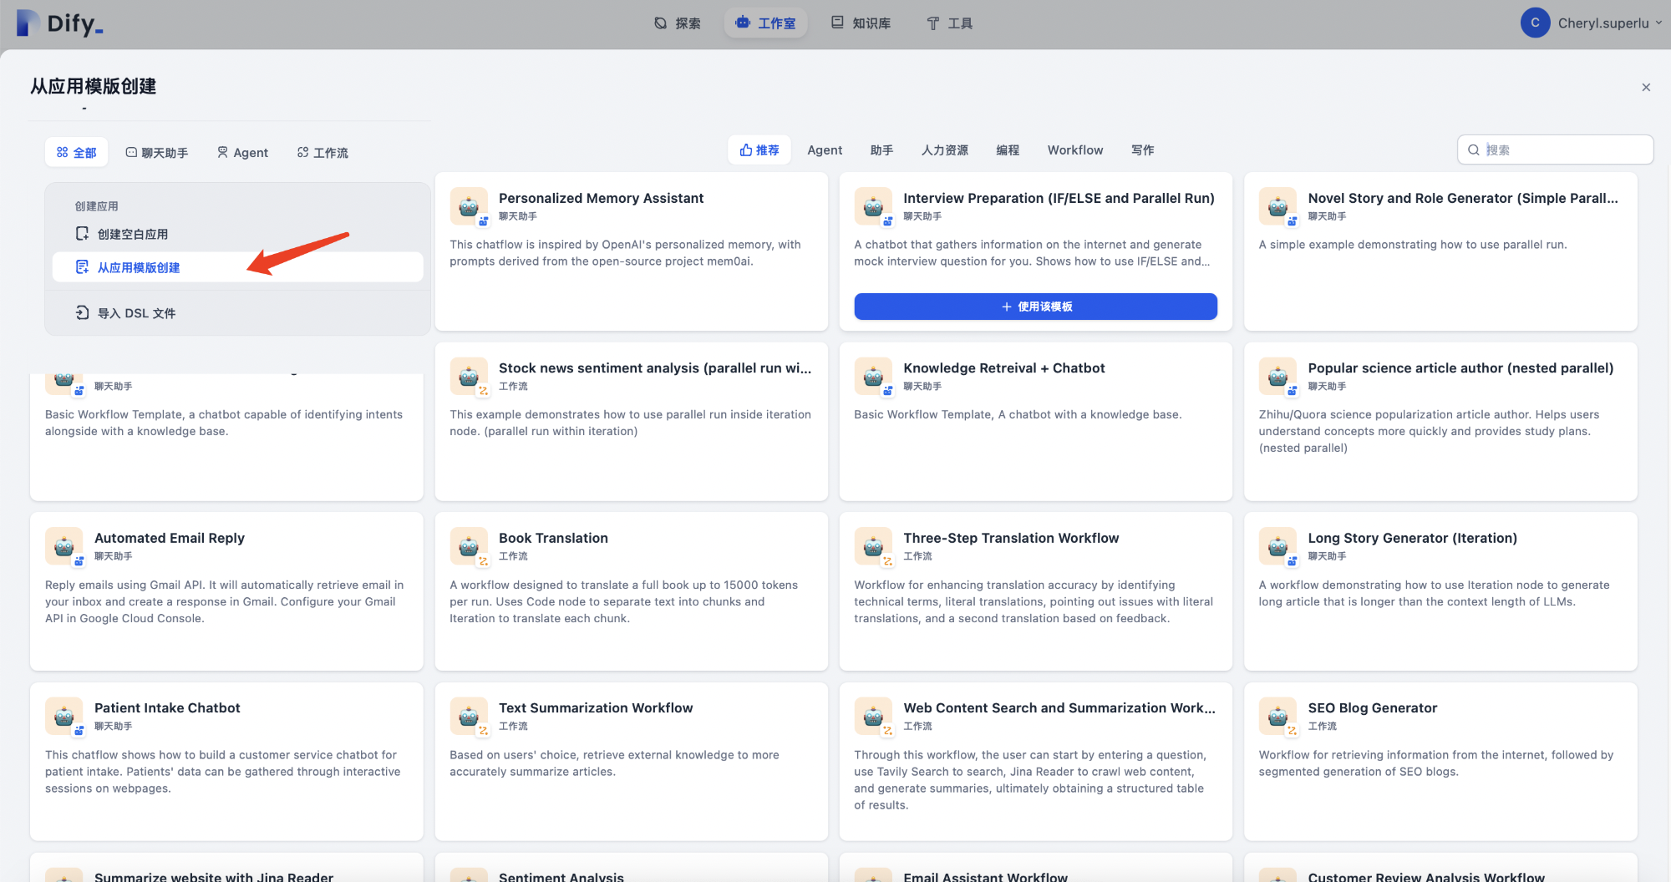Select the 聊天助手 filter tab
Viewport: 1671px width, 882px height.
[x=157, y=152]
